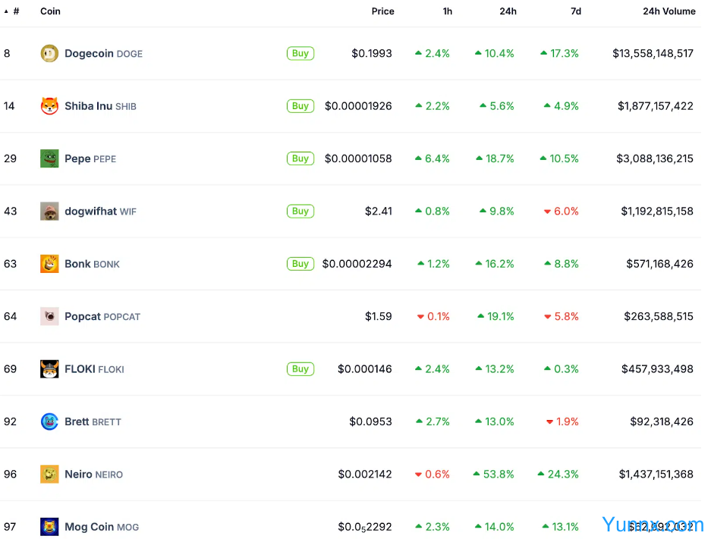The image size is (711, 539).
Task: Open the Popcat POPCAT coin page
Action: pyautogui.click(x=102, y=316)
